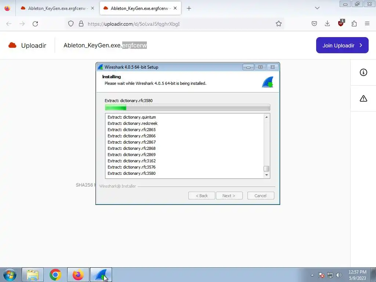Click the log scrollbar down arrow
The width and height of the screenshot is (376, 282).
(267, 175)
